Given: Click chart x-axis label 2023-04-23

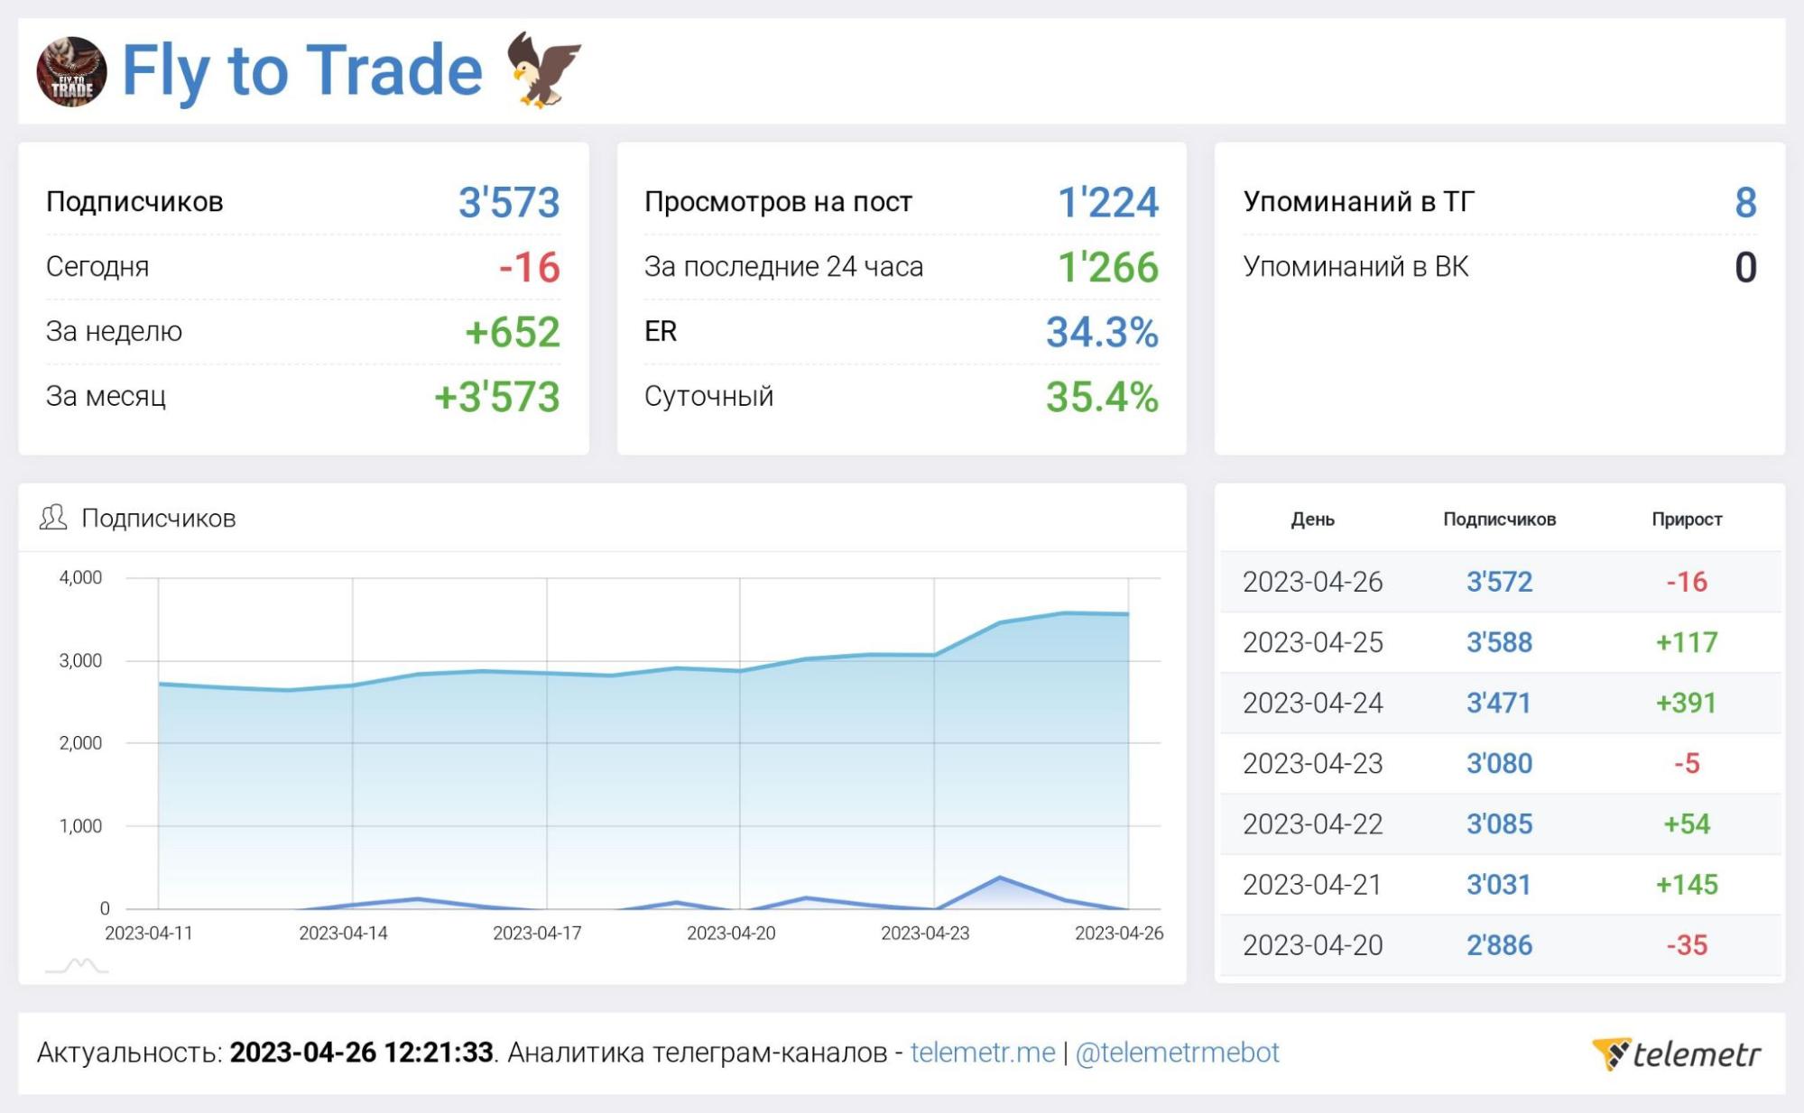Looking at the screenshot, I should [925, 934].
